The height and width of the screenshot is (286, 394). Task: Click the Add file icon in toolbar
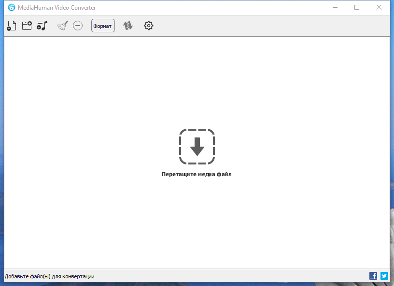12,26
